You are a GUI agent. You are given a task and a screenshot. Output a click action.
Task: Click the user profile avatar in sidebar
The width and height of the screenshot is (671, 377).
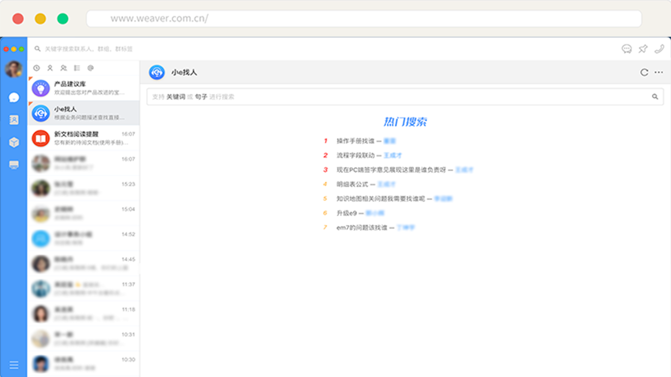point(14,69)
